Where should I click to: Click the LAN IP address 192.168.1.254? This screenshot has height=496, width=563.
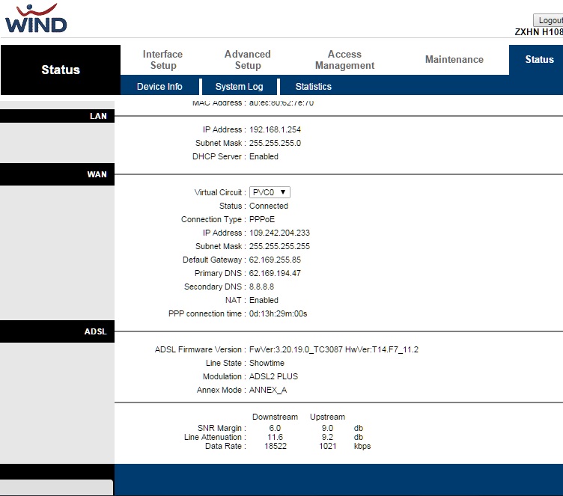(275, 129)
